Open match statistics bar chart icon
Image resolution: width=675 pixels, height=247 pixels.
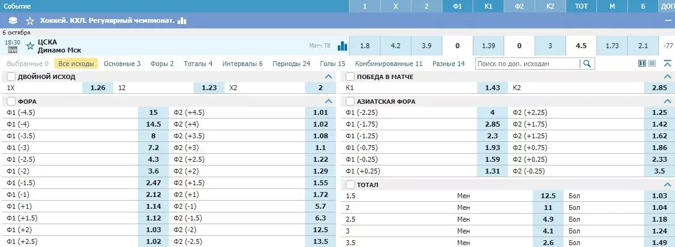[x=342, y=46]
